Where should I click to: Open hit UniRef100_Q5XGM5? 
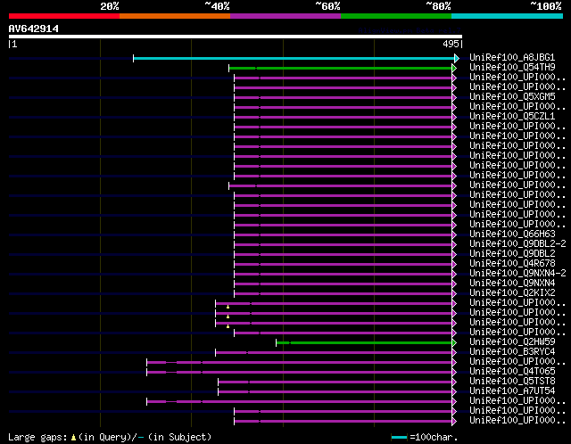[512, 96]
